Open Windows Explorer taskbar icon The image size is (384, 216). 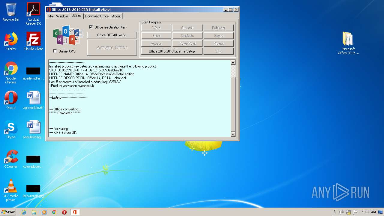click(x=34, y=212)
